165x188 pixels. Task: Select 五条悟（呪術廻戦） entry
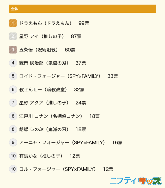pyautogui.click(x=39, y=50)
